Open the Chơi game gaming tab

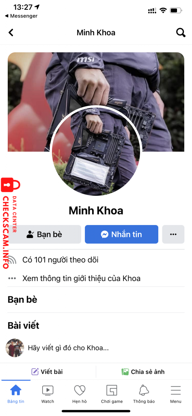tap(112, 394)
